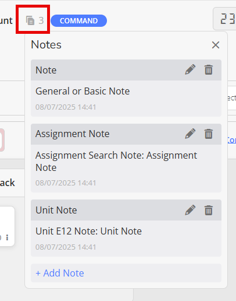Click the vertical dots menu on the card
The image size is (236, 301).
pyautogui.click(x=7, y=237)
